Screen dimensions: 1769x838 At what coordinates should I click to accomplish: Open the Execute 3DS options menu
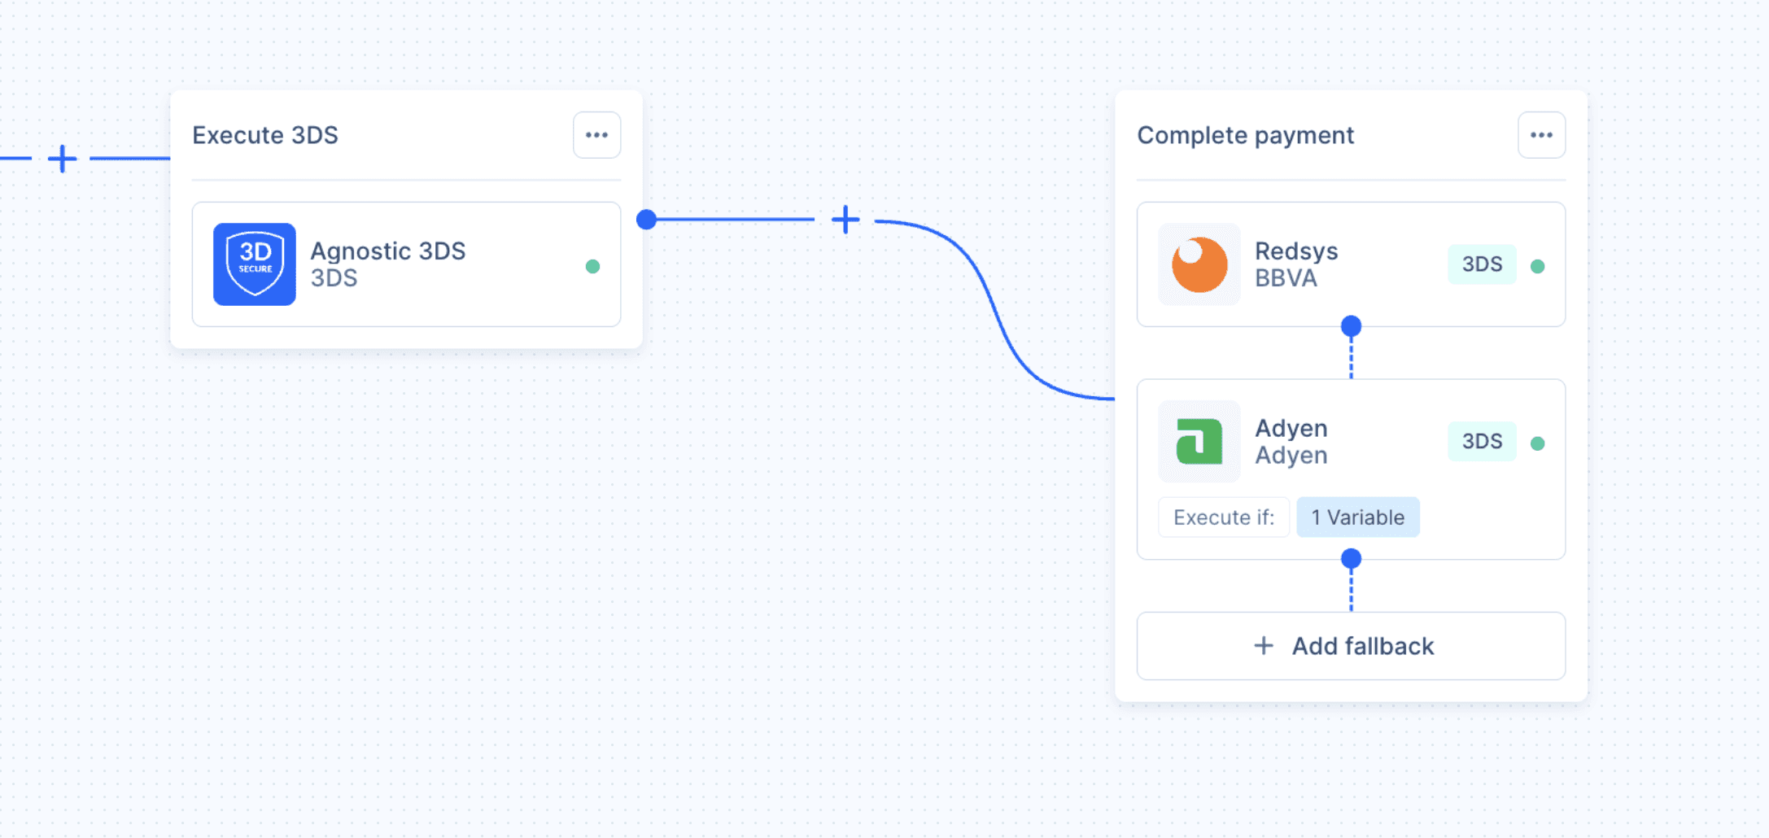[x=596, y=135]
